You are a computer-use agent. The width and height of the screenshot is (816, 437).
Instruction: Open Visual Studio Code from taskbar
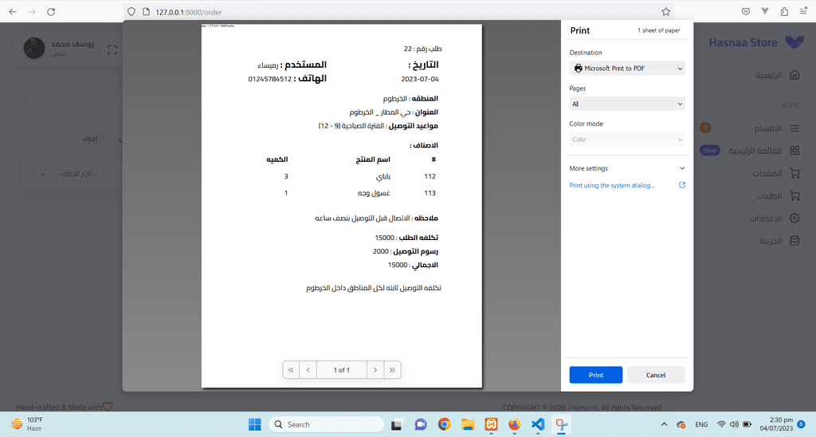pos(538,424)
